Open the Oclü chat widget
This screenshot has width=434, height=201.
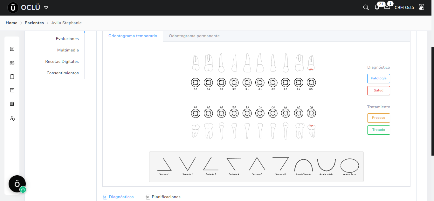(x=17, y=184)
